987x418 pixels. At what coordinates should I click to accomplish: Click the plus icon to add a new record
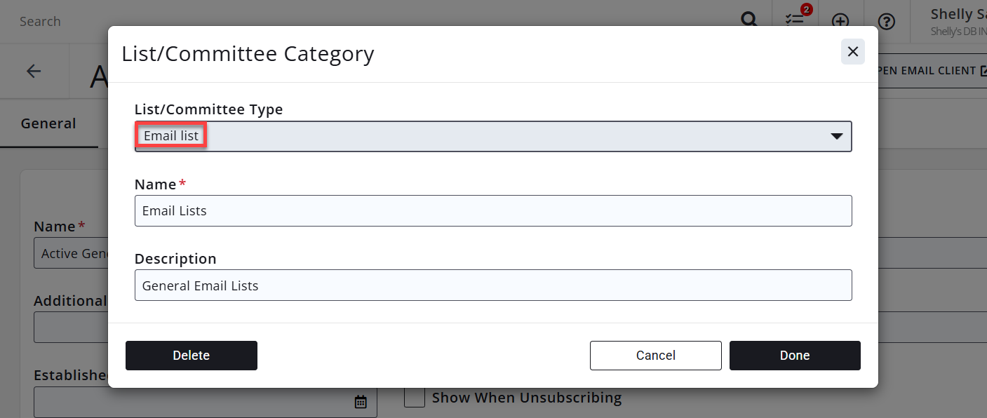click(840, 21)
